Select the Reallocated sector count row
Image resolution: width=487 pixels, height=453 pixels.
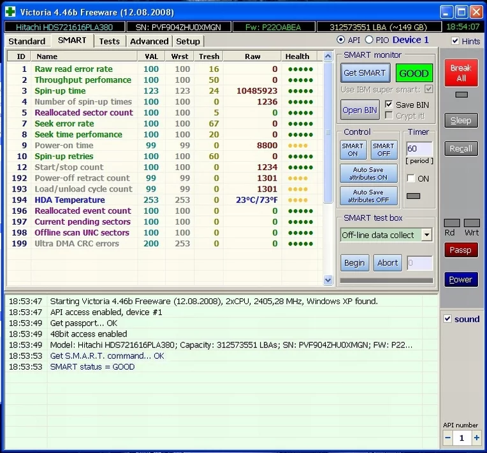coord(84,113)
